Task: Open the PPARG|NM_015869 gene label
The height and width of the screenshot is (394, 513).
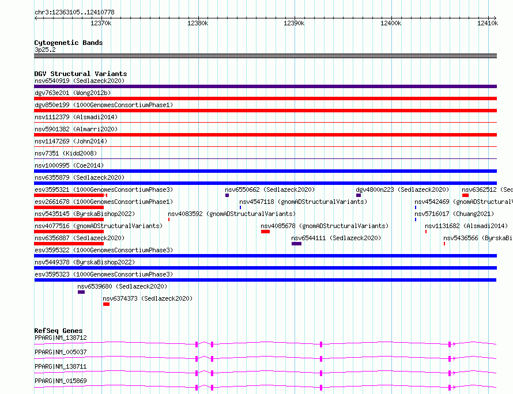Action: point(61,381)
